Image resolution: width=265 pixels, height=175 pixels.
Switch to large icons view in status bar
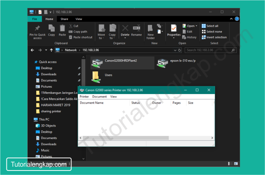[x=236, y=164]
